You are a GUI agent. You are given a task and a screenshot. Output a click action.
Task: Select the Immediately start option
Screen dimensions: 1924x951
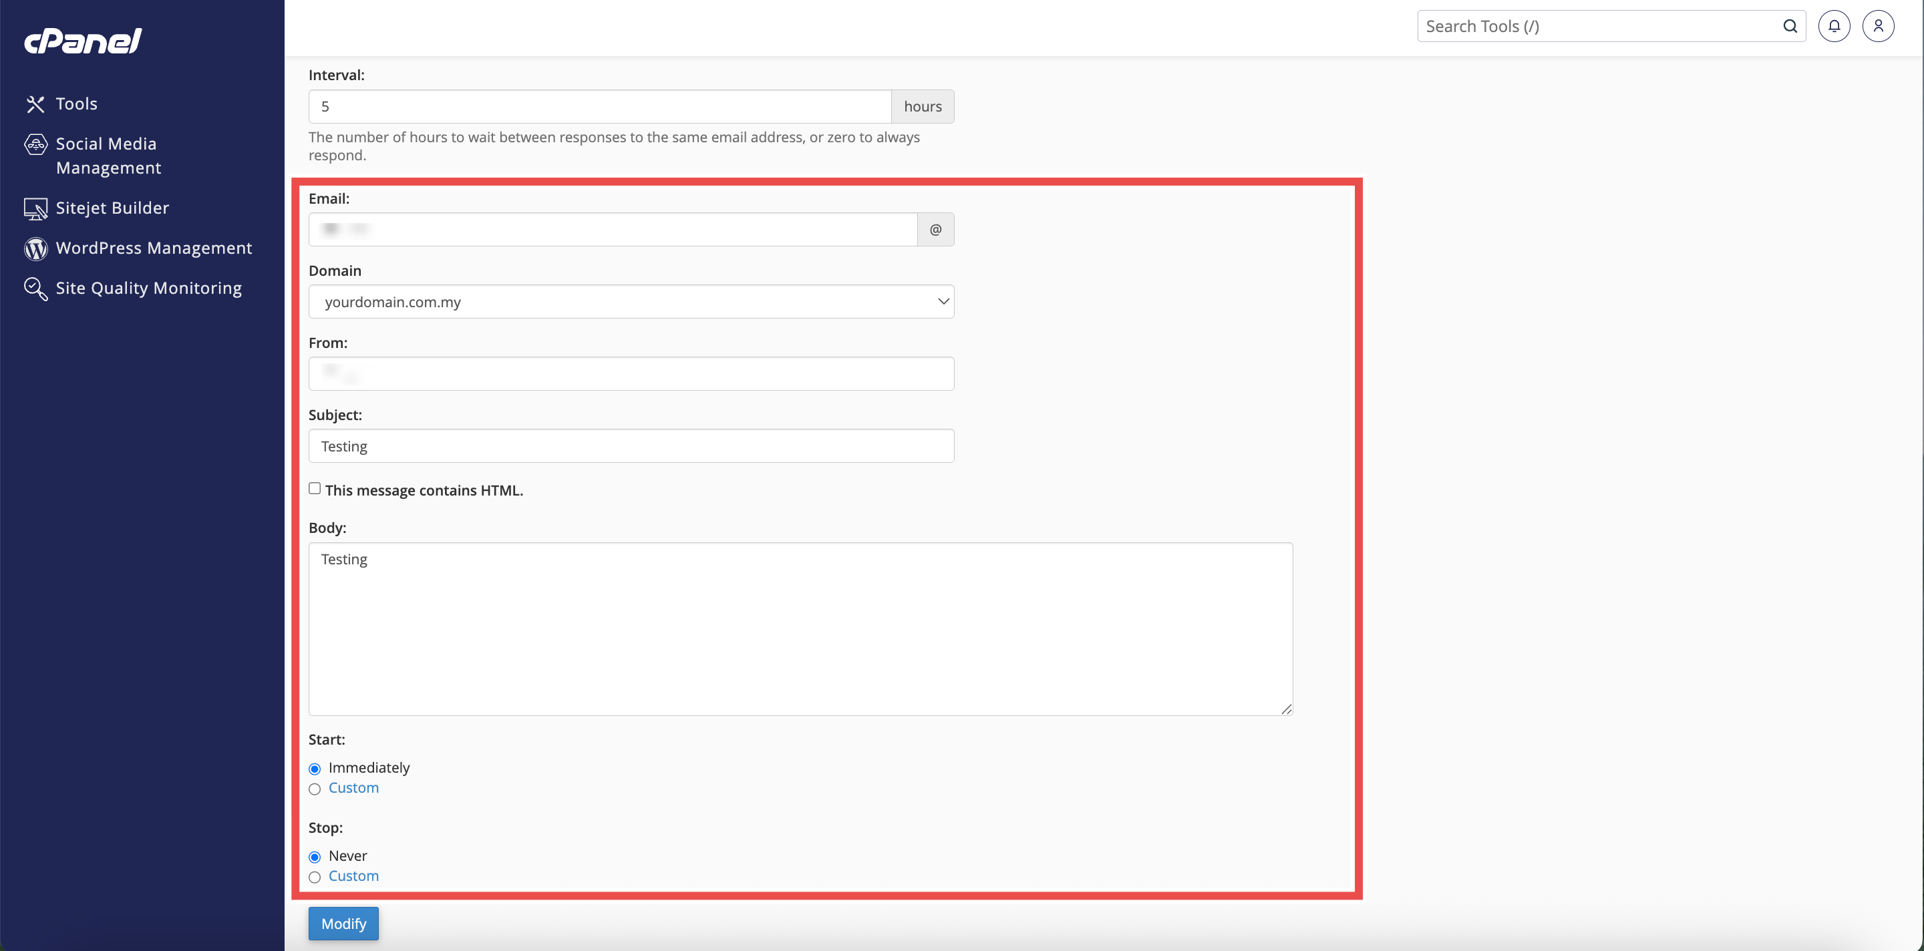[315, 769]
